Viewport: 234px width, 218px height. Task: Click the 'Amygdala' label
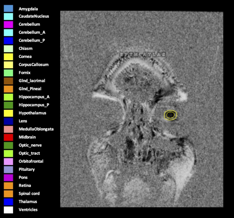(28, 9)
